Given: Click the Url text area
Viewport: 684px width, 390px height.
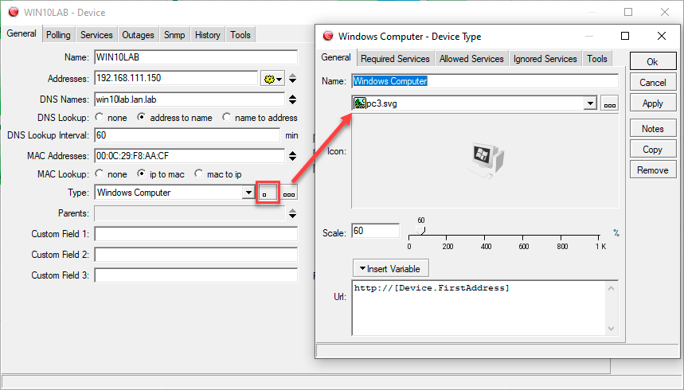Looking at the screenshot, I should click(479, 308).
